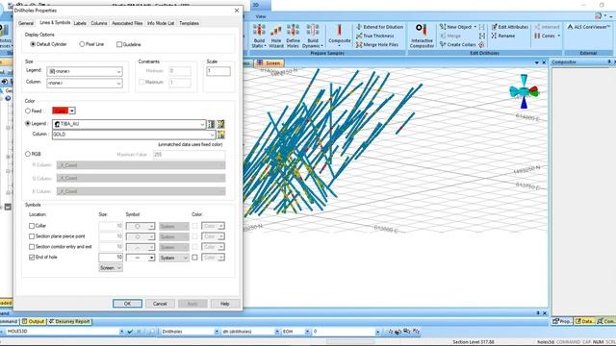Click the Scale input field
Screen dimensions: 616x346
point(218,71)
